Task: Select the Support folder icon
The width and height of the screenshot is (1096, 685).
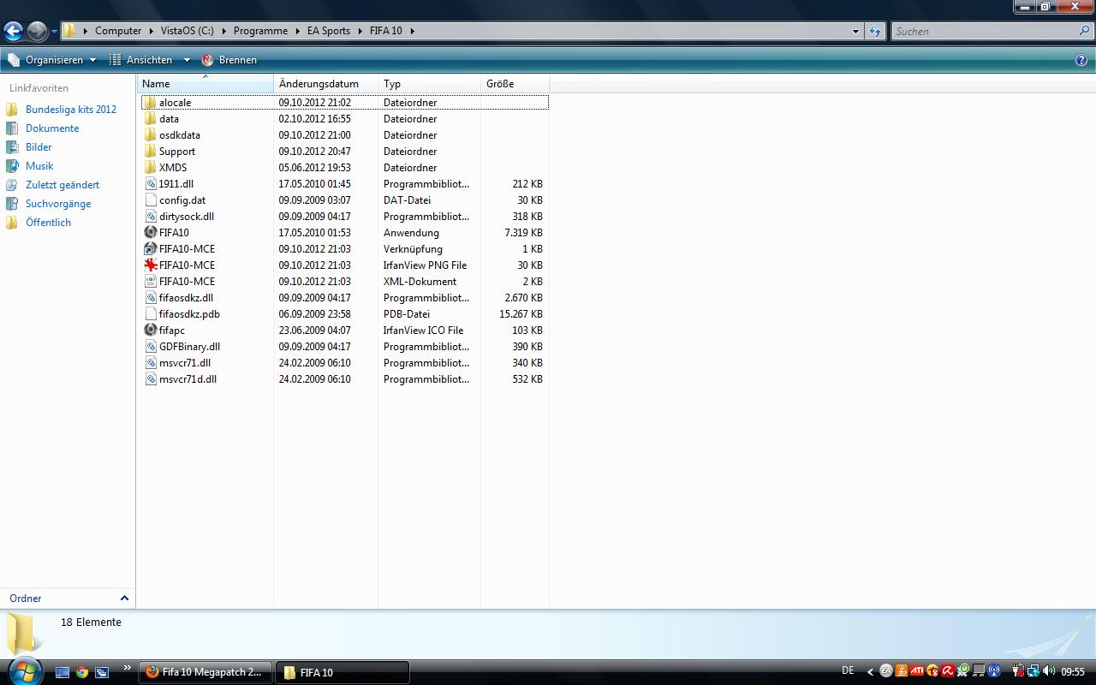Action: point(150,151)
